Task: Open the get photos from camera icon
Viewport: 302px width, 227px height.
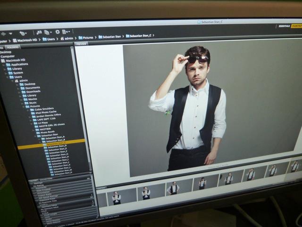Action: click(x=39, y=33)
